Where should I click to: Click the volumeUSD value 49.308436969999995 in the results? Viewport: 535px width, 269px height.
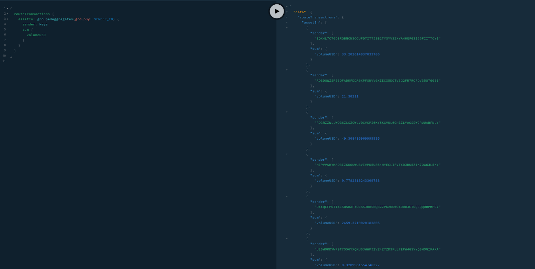click(360, 139)
